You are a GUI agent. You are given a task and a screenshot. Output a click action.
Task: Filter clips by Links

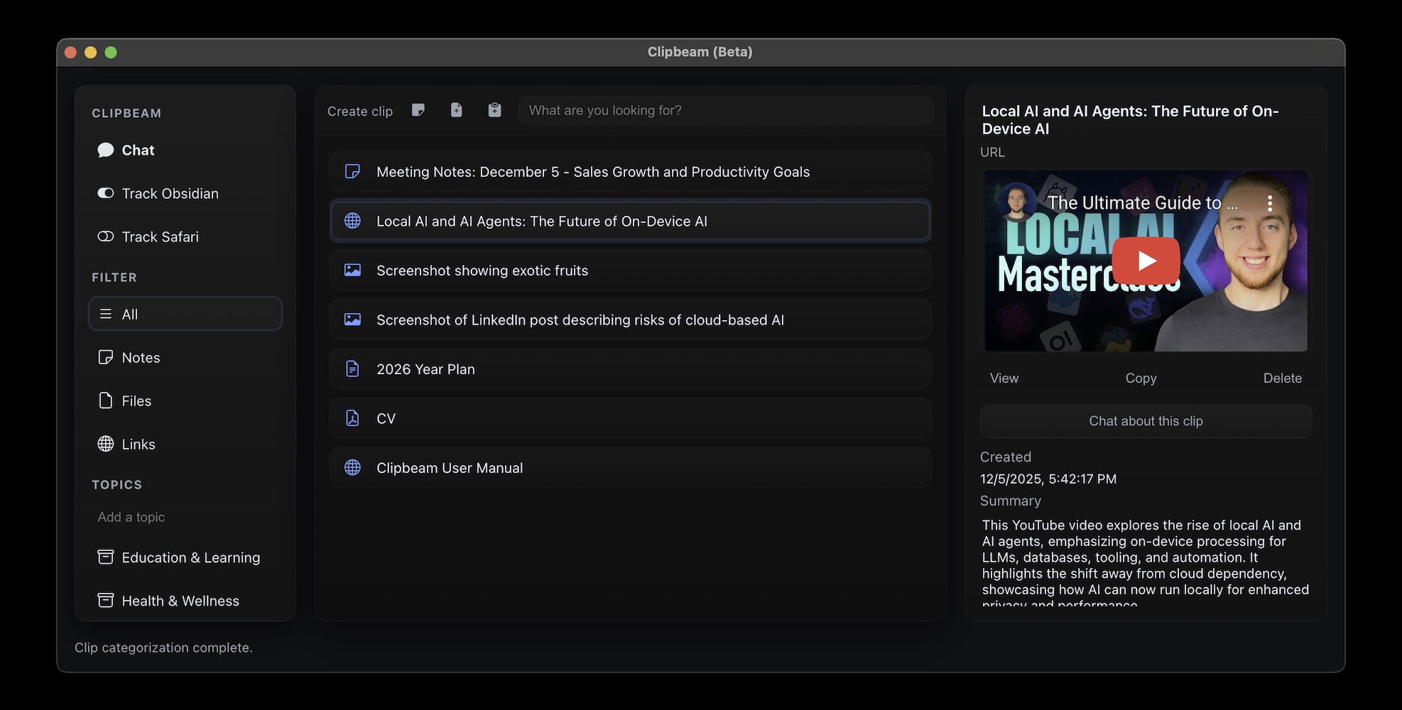coord(138,444)
